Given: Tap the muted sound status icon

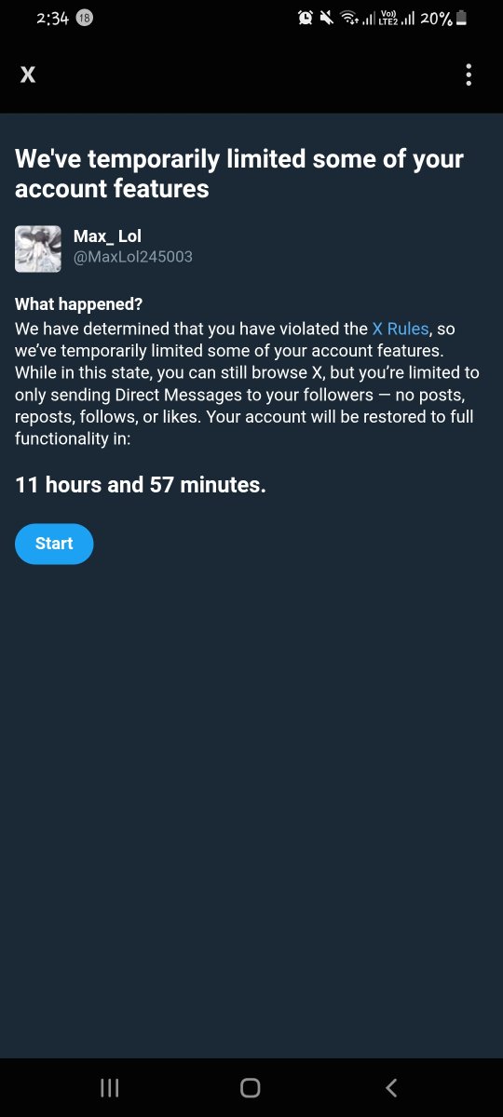Looking at the screenshot, I should tap(327, 18).
